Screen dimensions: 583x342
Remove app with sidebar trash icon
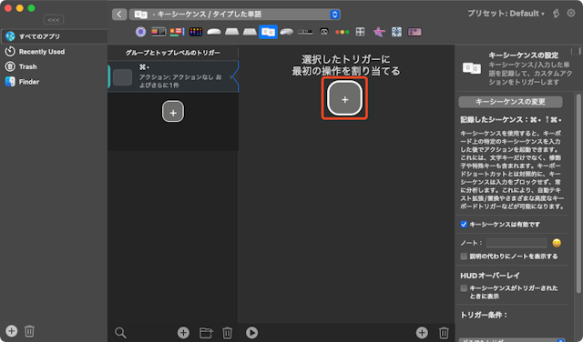[x=29, y=331]
